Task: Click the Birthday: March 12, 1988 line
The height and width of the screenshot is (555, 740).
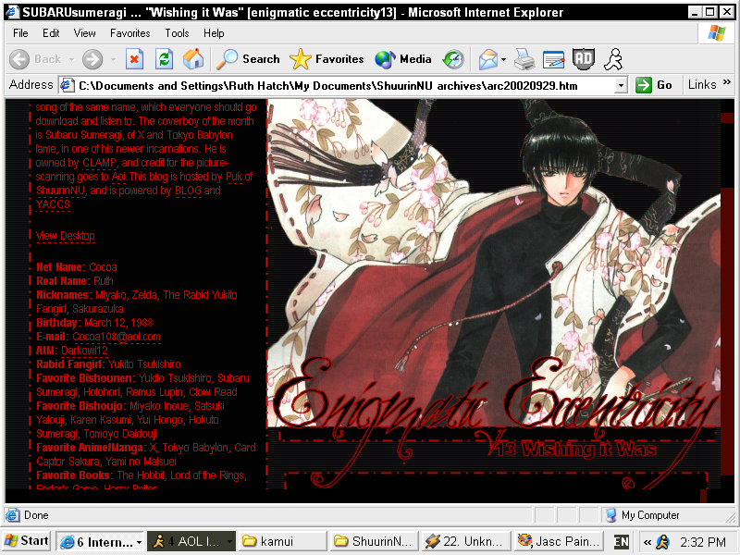Action: 94,323
